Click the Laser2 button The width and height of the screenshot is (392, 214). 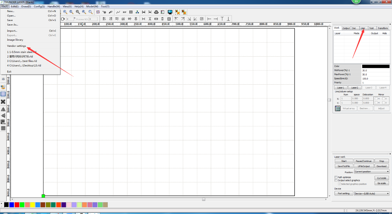355,88
